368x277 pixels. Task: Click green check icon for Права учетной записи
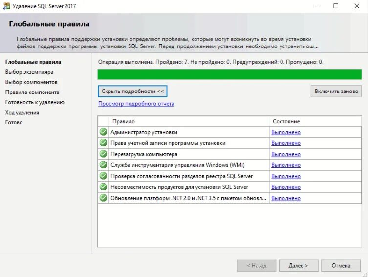[x=103, y=143]
